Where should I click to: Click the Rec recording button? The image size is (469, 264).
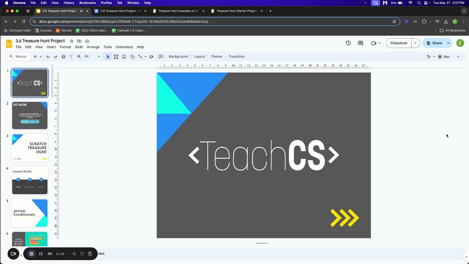coord(444,56)
